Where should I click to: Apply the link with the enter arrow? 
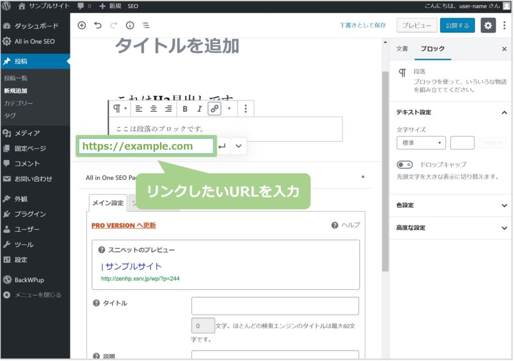point(222,146)
